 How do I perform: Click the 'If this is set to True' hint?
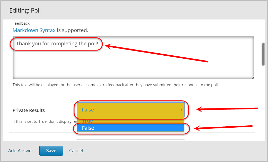click(45, 121)
